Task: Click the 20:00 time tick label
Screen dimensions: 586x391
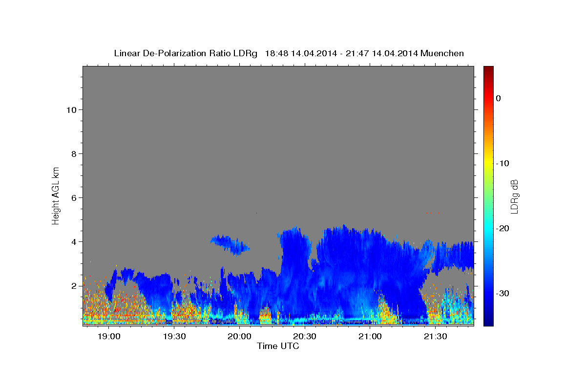Action: pyautogui.click(x=240, y=337)
